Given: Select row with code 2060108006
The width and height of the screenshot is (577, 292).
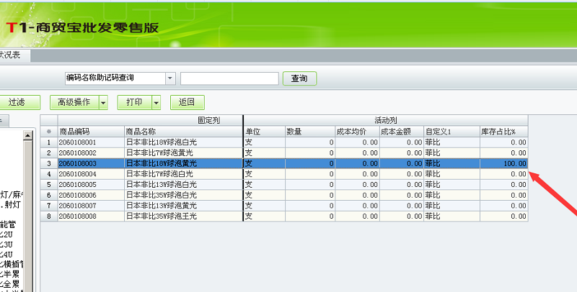Looking at the screenshot, I should (283, 195).
